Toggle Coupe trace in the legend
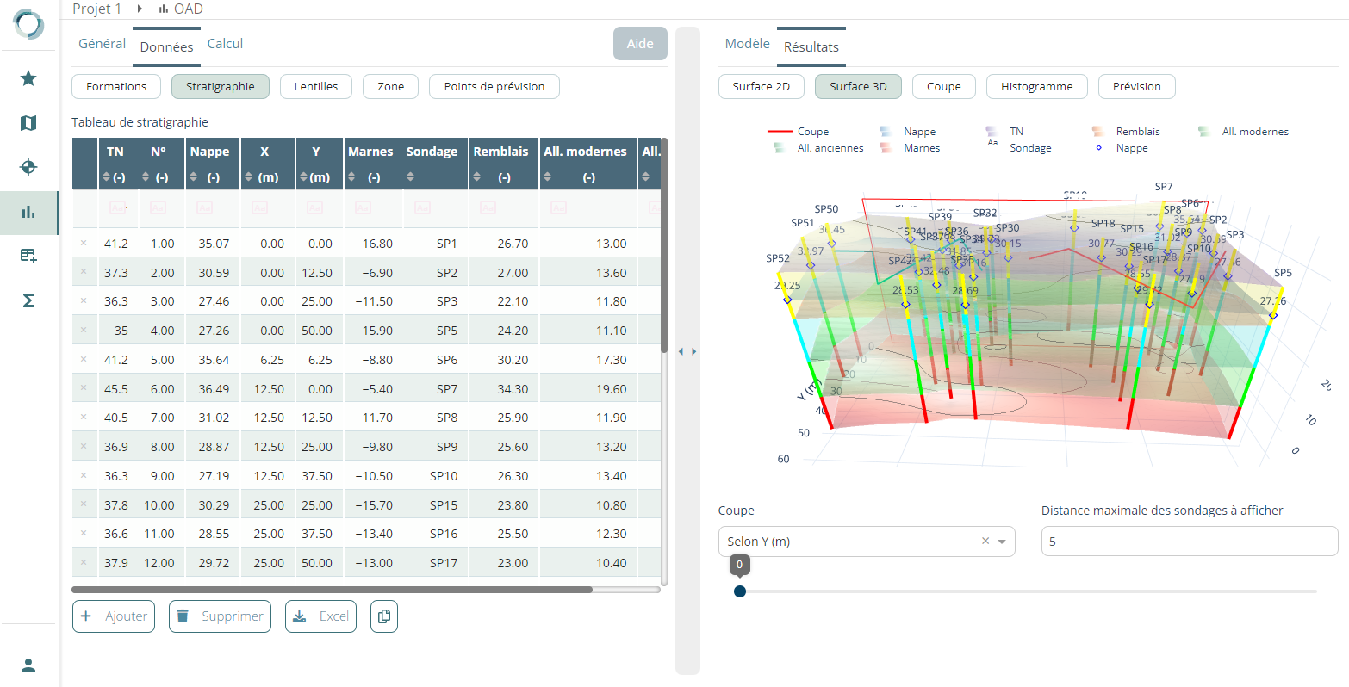 pos(798,132)
